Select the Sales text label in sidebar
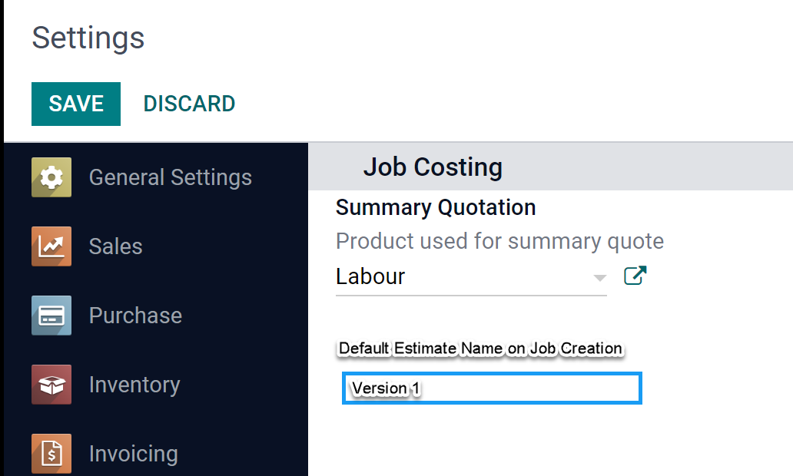The width and height of the screenshot is (793, 476). coord(116,246)
